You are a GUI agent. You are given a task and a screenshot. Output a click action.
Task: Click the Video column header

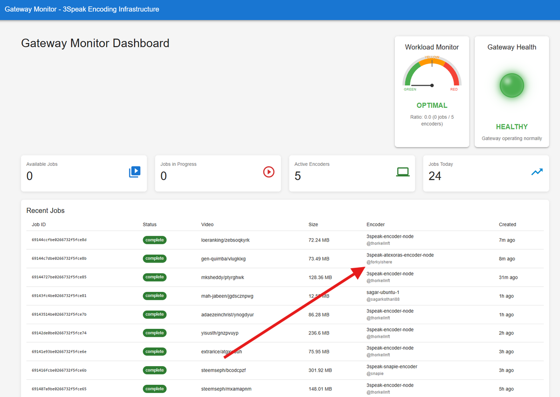tap(207, 225)
